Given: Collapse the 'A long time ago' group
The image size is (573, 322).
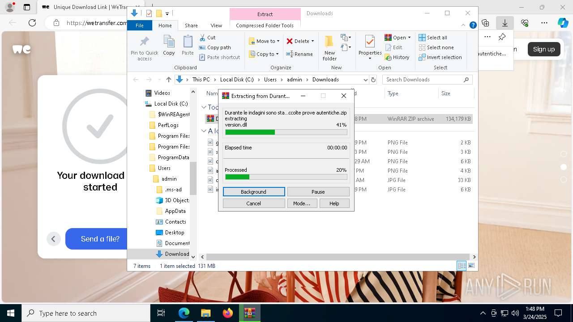Looking at the screenshot, I should pos(204,131).
